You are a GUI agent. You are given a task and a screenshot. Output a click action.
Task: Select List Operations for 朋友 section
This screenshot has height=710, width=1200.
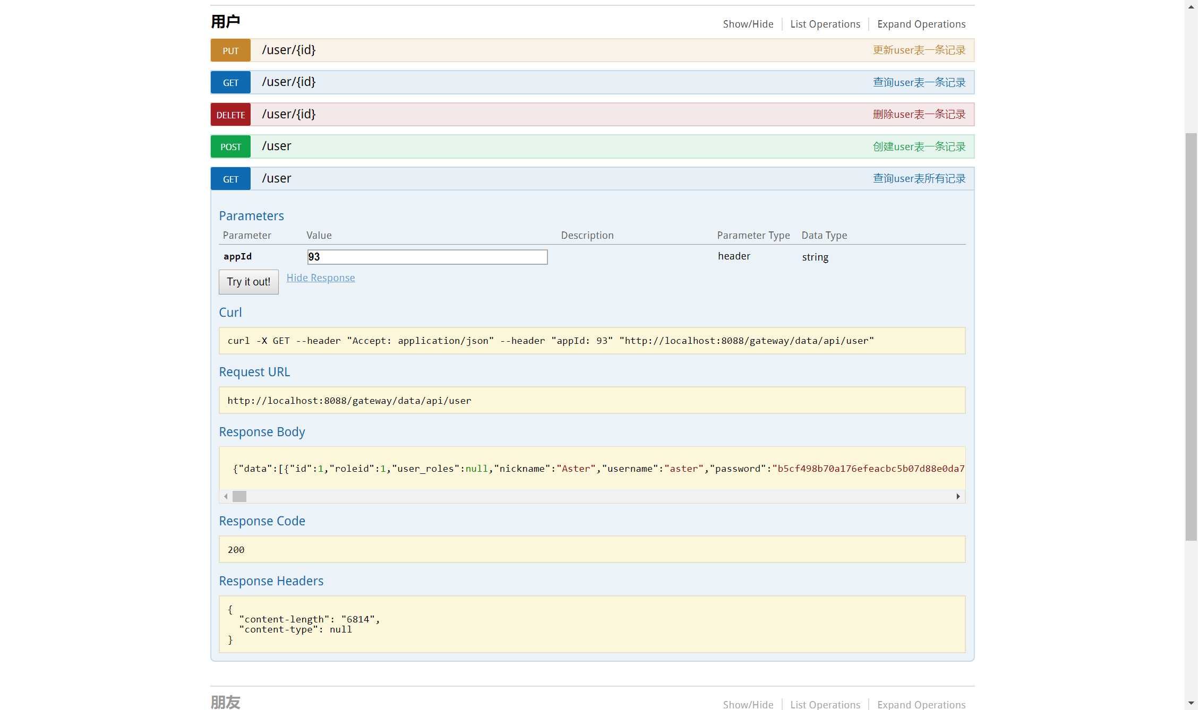coord(825,704)
